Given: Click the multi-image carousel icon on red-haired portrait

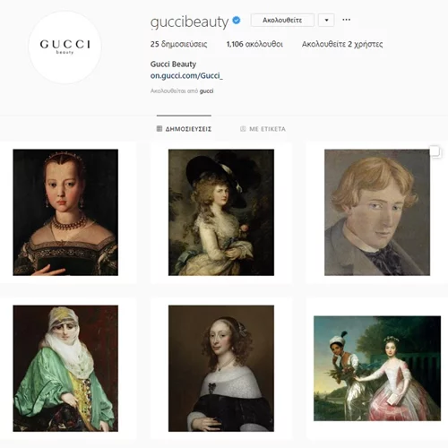Looking at the screenshot, I should tap(435, 151).
